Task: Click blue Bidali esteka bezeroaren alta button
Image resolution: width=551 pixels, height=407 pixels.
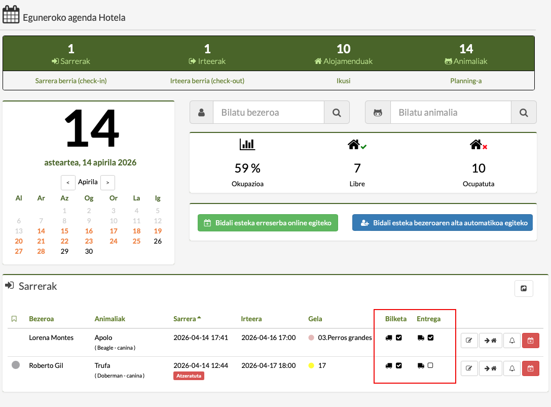Action: coord(442,223)
